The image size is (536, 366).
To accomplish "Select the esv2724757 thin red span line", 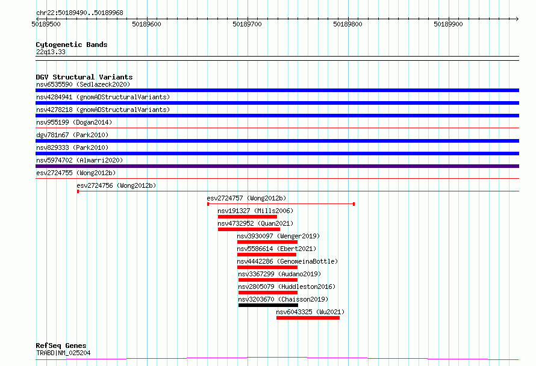I will pyautogui.click(x=281, y=204).
